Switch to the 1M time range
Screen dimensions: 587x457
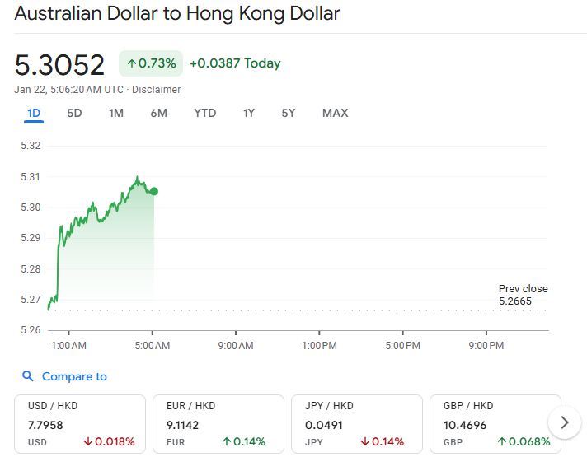point(116,113)
